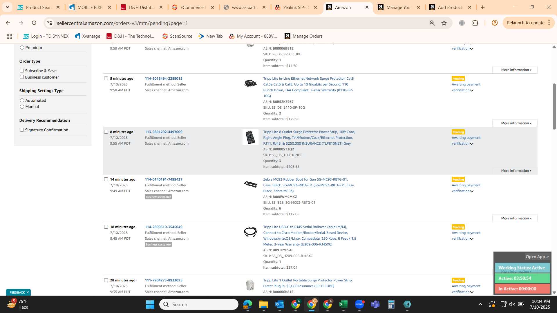The height and width of the screenshot is (313, 557).
Task: Expand More information for SPIKECUBE order at 9:59 AM
Action: click(515, 70)
